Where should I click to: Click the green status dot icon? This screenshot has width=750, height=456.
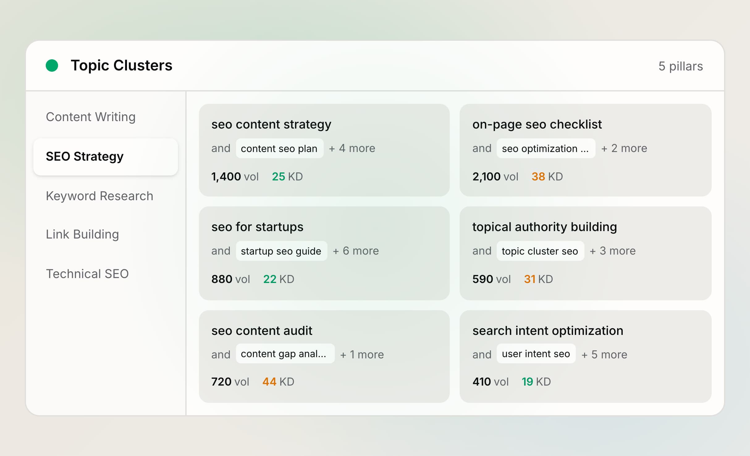[51, 65]
